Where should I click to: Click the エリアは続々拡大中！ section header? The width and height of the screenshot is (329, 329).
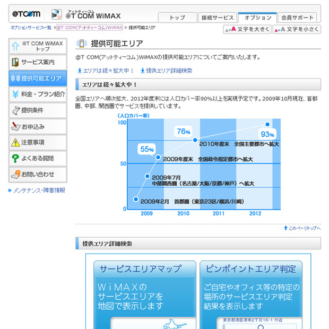click(x=198, y=84)
